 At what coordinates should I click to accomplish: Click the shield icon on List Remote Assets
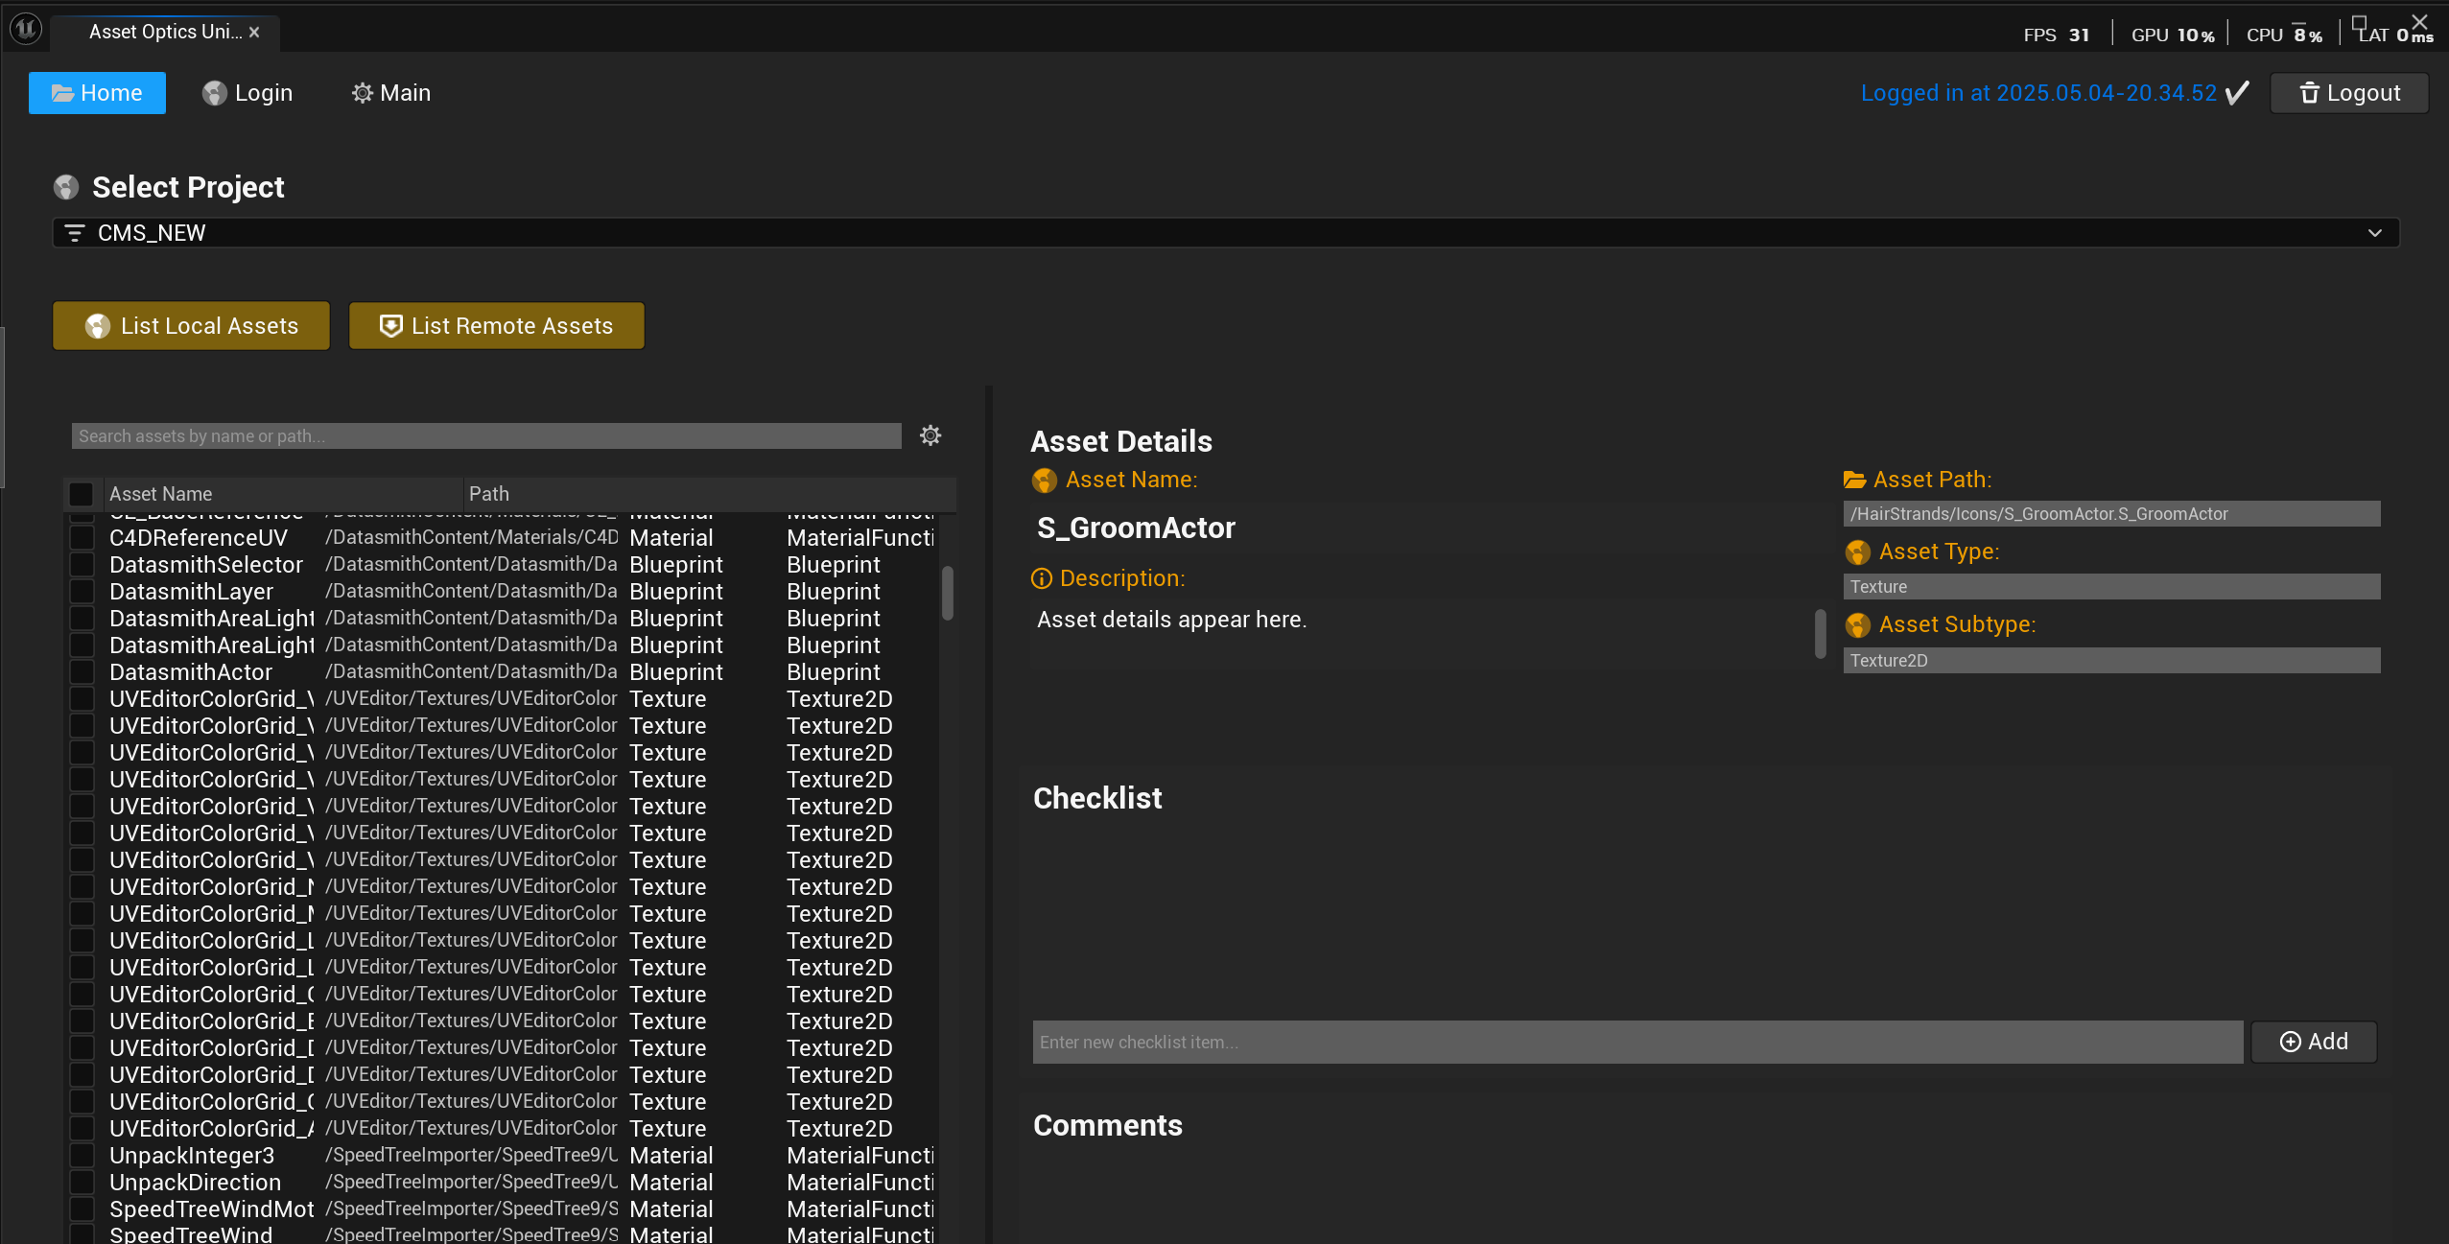pos(390,326)
